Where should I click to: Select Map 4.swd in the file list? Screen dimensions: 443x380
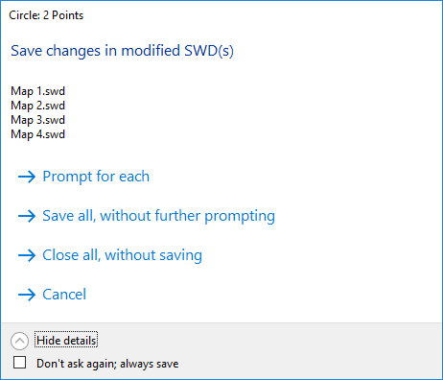pos(37,134)
